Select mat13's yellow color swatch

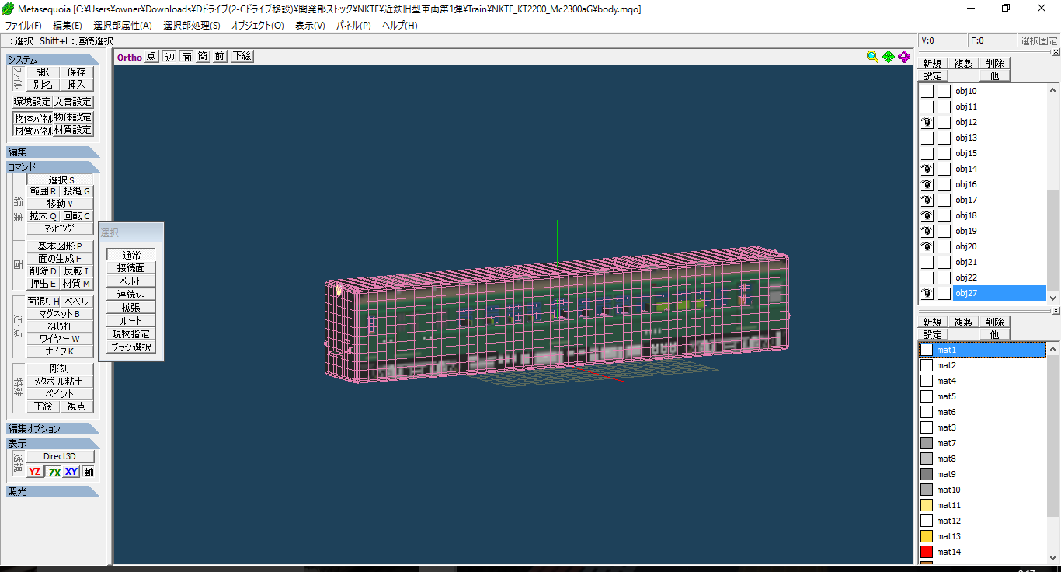click(927, 536)
